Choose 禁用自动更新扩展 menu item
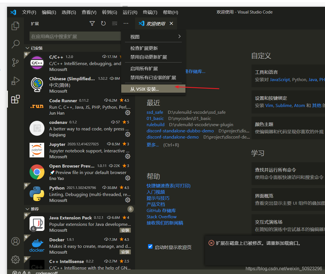Screen dimensions: 325x274 pyautogui.click(x=153, y=57)
